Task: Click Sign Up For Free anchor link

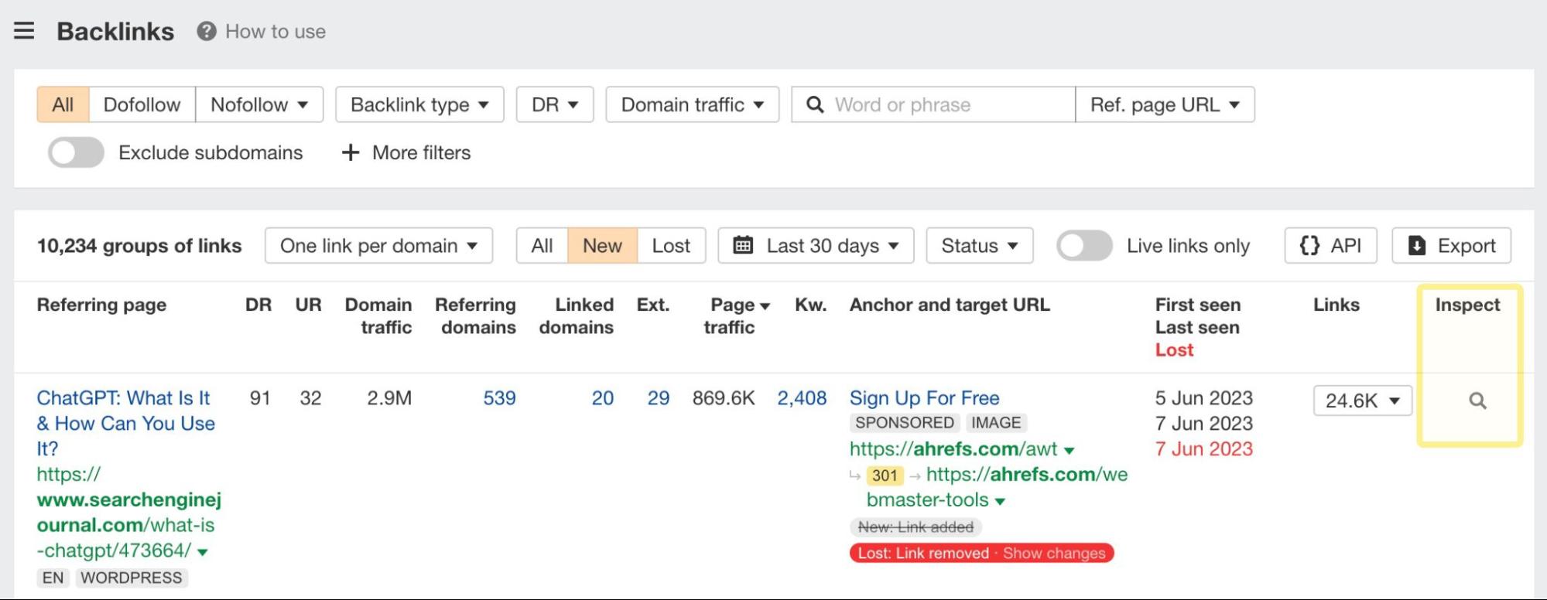Action: [x=924, y=397]
